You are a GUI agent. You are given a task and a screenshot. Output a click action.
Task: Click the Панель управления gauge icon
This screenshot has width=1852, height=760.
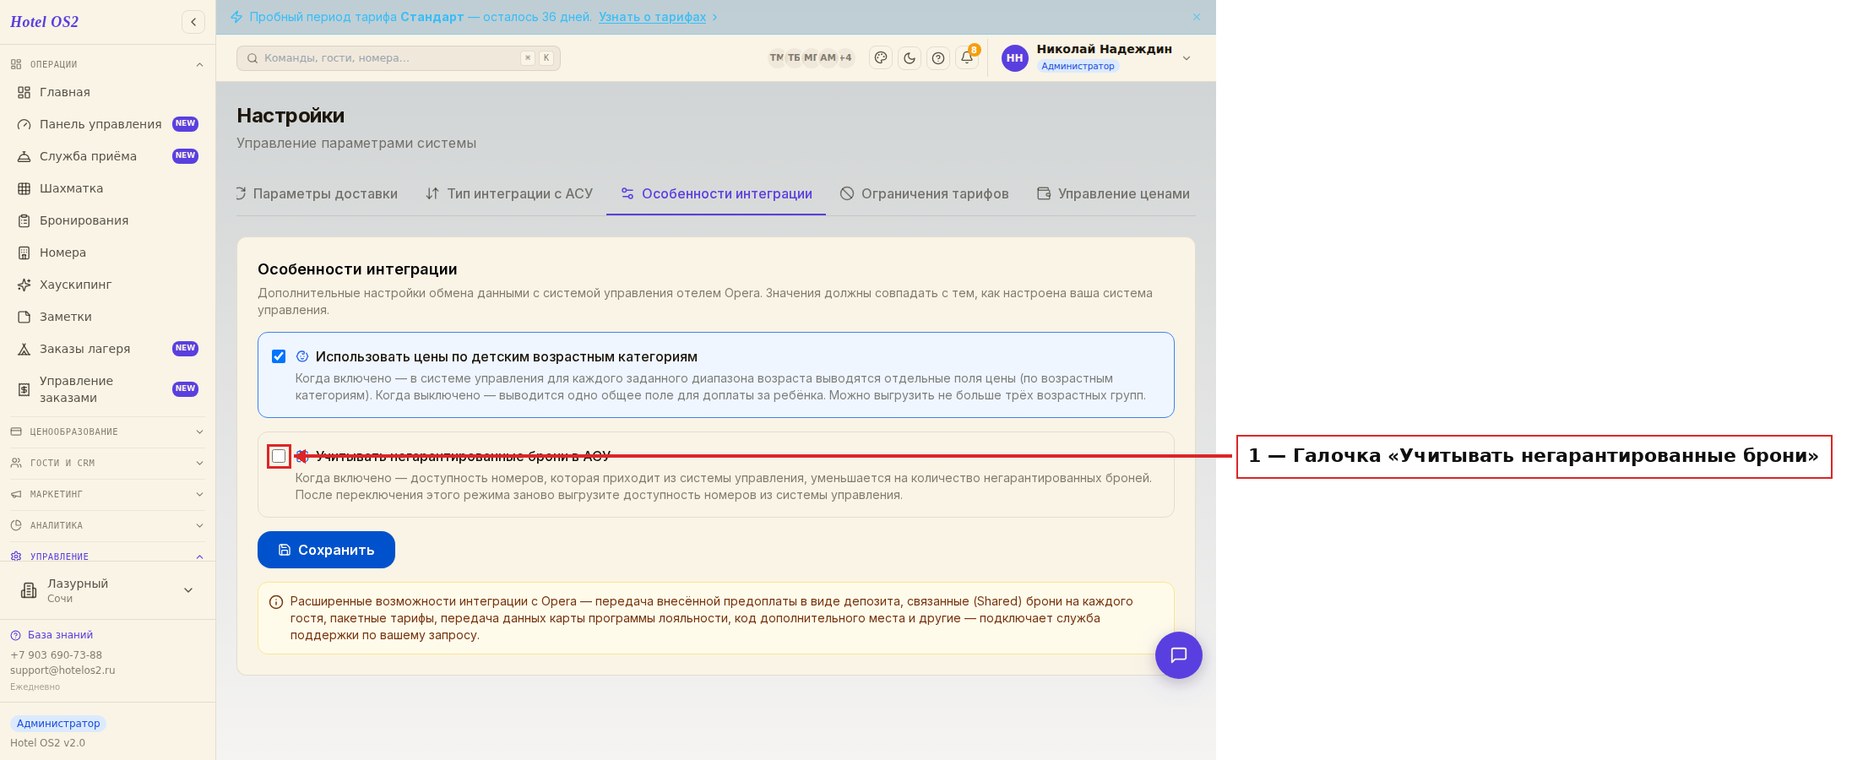(x=24, y=124)
